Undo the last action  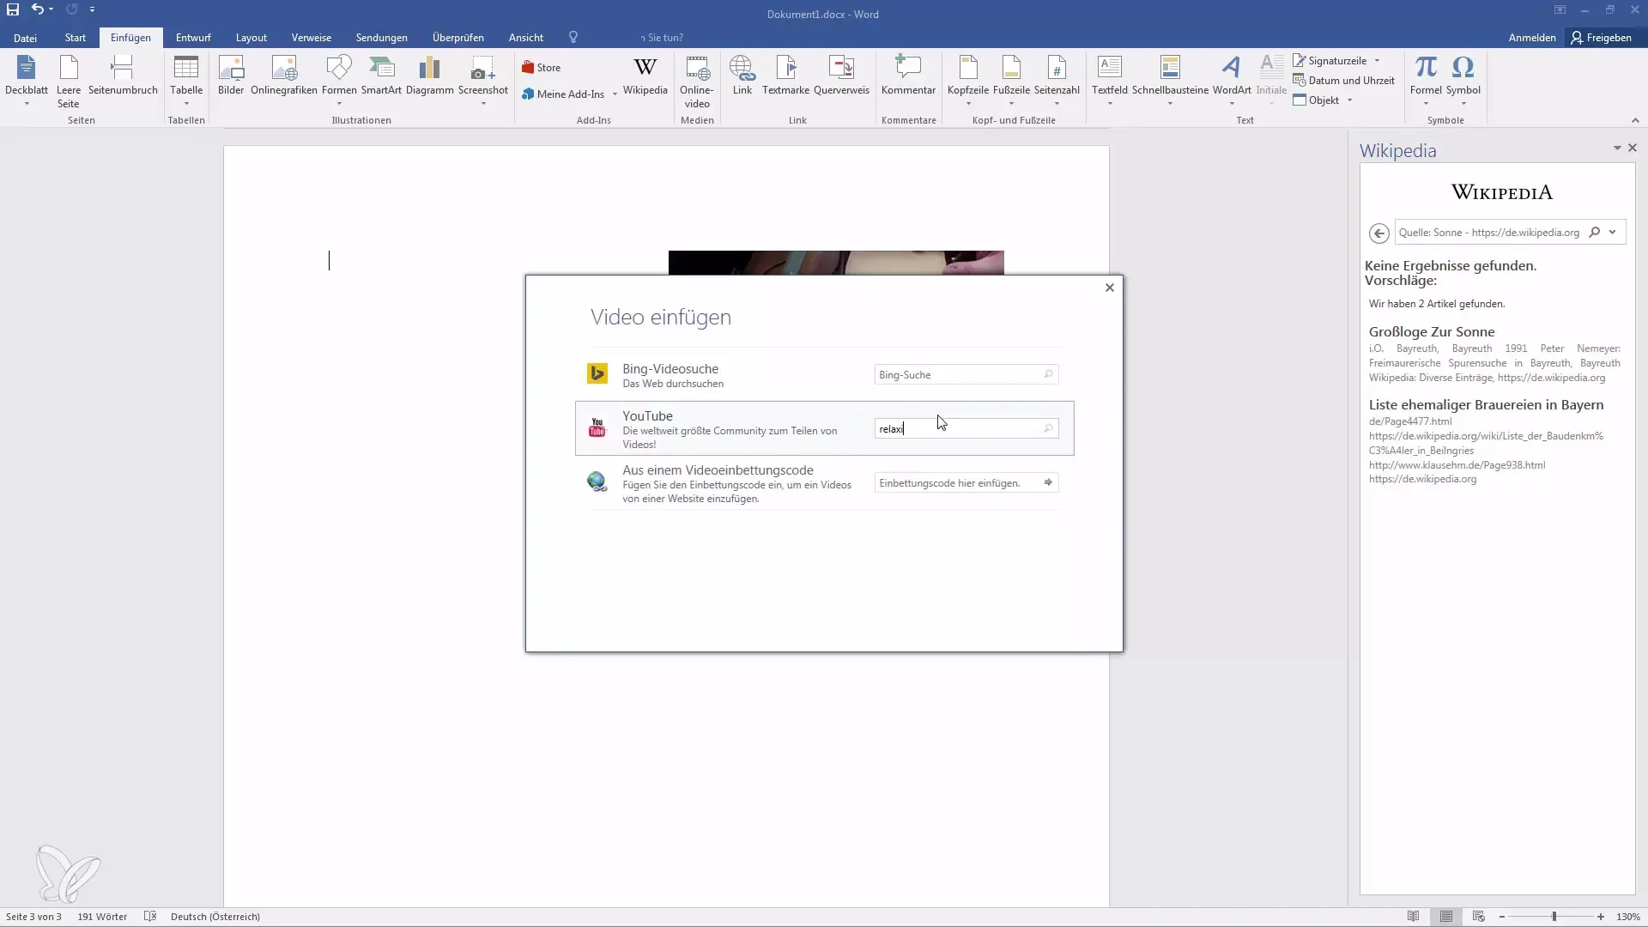point(37,9)
